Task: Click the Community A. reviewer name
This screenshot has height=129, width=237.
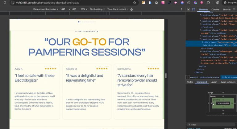Action: (x=124, y=69)
